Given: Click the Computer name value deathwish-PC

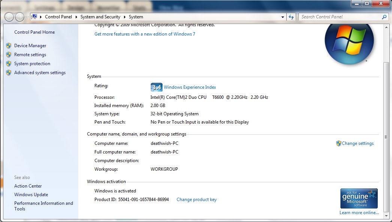Looking at the screenshot, I should (x=165, y=143).
